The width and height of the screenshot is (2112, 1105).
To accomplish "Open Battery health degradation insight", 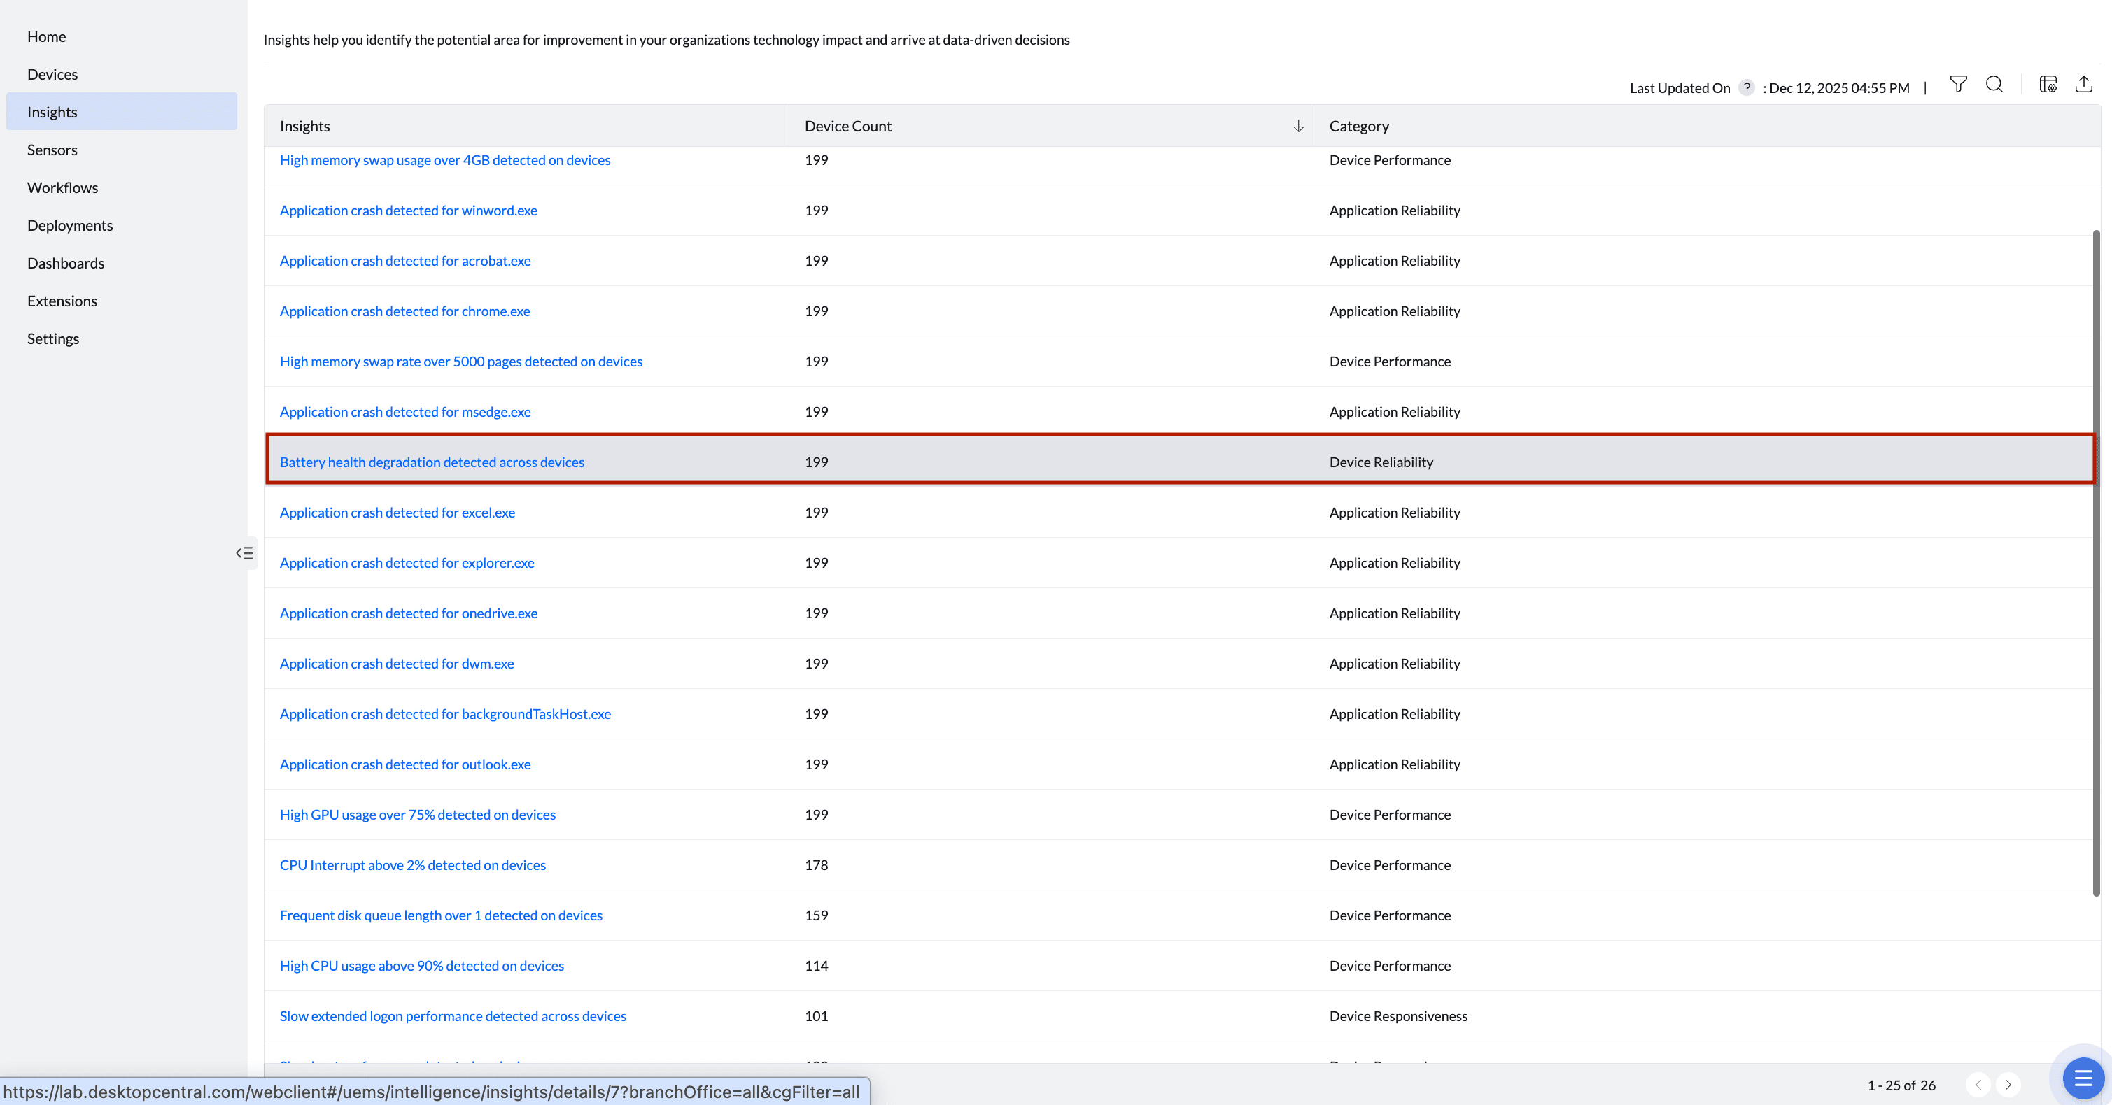I will coord(432,462).
